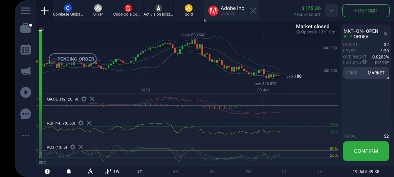Open drawing tools compass icon
394x177 pixels.
(x=90, y=171)
